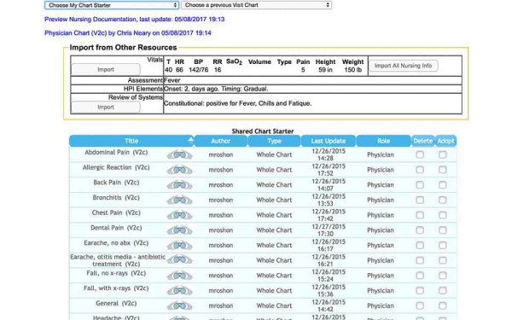Sort table by Title column header
Image resolution: width=512 pixels, height=320 pixels.
(131, 141)
